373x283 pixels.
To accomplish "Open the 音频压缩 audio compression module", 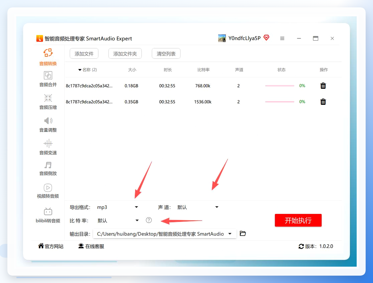I will coord(48,102).
